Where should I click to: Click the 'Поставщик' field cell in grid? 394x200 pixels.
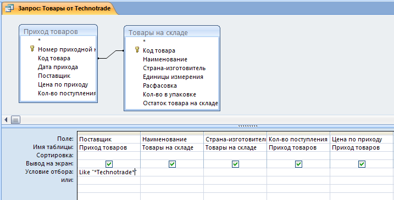coord(109,139)
